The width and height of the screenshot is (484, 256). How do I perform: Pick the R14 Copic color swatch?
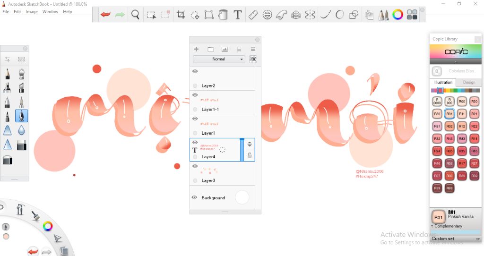474,138
